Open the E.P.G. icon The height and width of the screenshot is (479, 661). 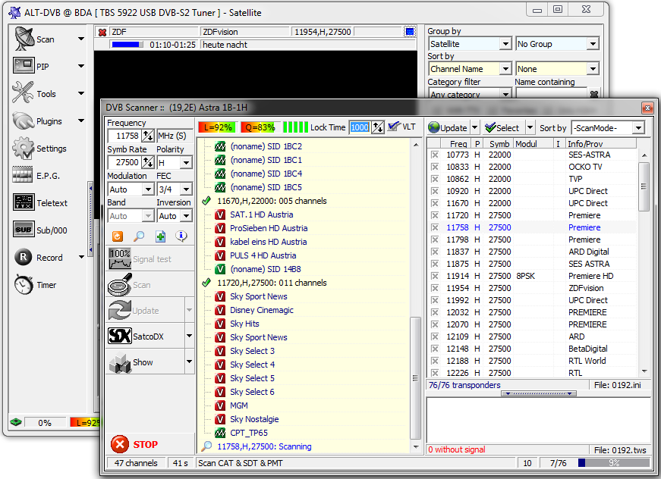click(23, 174)
